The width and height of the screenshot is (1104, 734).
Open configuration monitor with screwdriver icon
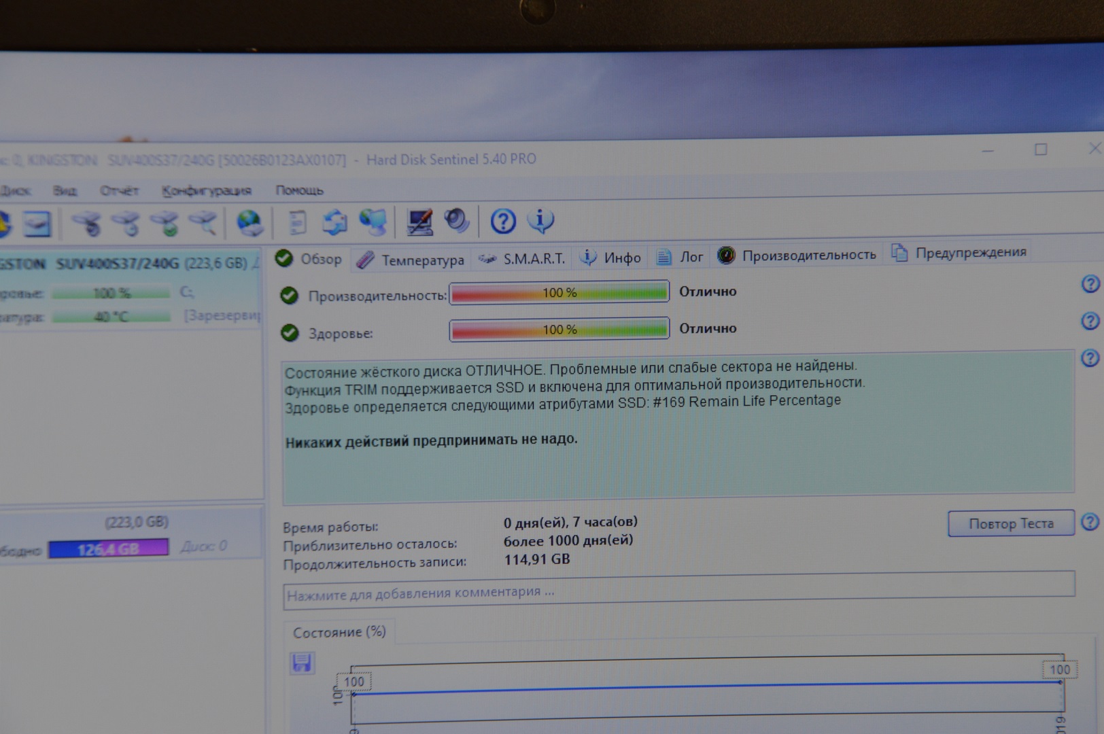pyautogui.click(x=419, y=222)
